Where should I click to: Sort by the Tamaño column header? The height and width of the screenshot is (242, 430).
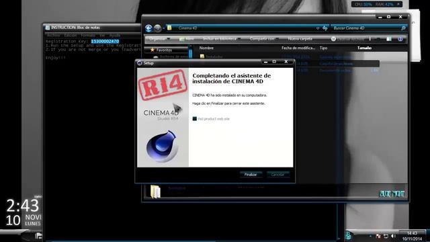pos(364,48)
